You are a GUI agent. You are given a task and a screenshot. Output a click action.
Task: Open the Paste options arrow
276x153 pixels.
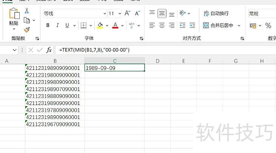click(14, 29)
